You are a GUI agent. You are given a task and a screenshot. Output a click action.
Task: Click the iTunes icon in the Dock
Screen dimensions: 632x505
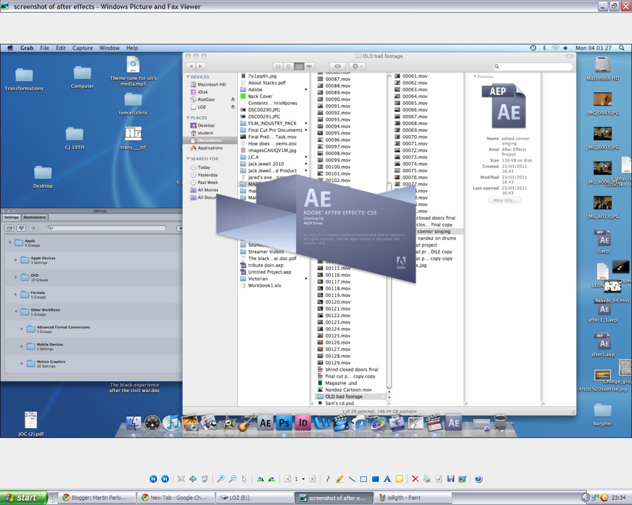point(171,423)
